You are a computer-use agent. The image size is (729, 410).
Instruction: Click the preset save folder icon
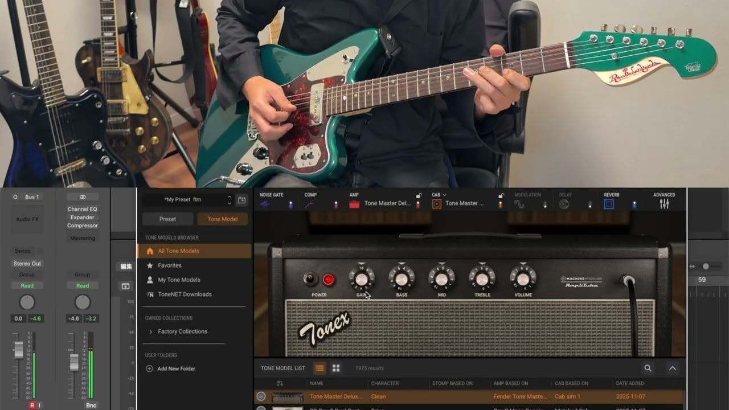242,200
